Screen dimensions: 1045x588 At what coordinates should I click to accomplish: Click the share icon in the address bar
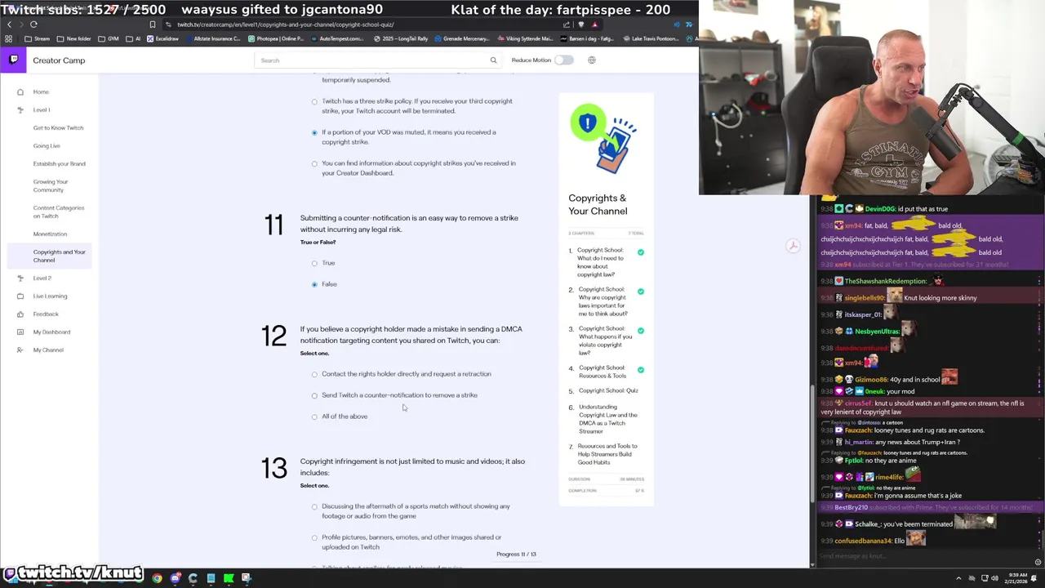(x=567, y=24)
